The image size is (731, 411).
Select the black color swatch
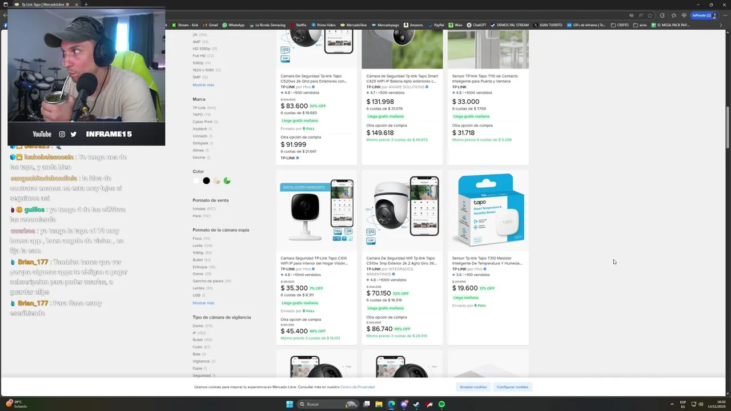[206, 181]
